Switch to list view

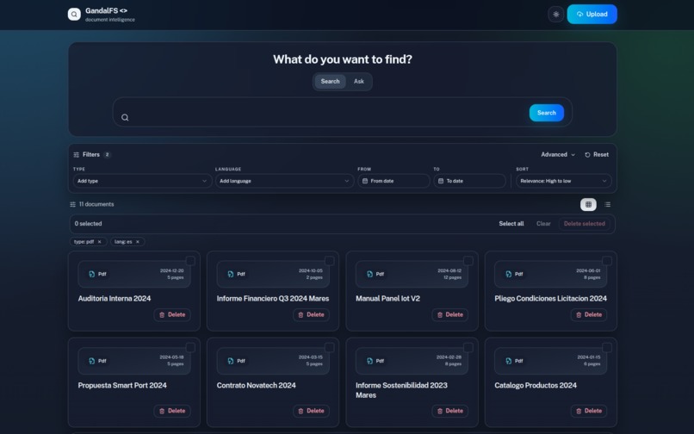[607, 204]
